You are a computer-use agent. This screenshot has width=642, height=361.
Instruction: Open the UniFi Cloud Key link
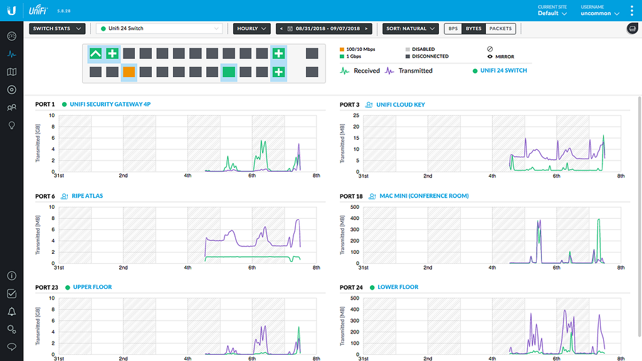[401, 105]
